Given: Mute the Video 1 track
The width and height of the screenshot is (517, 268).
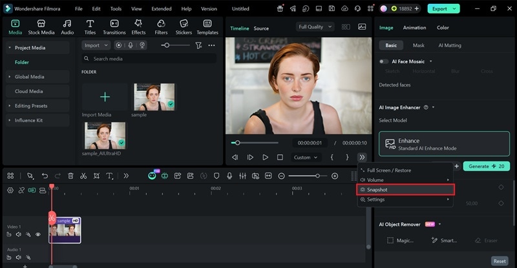Looking at the screenshot, I should tap(19, 234).
